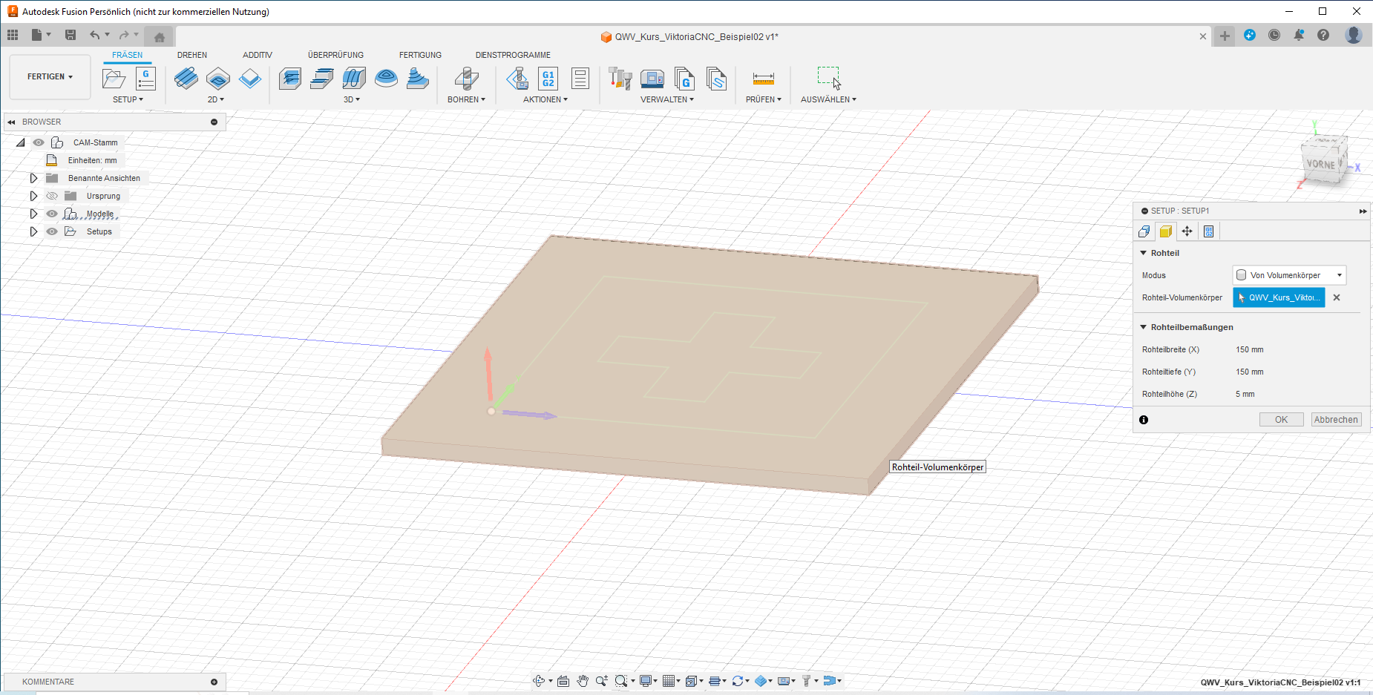Click the ViewCube VORNE face
Screen dimensions: 1373x695
tap(1321, 164)
